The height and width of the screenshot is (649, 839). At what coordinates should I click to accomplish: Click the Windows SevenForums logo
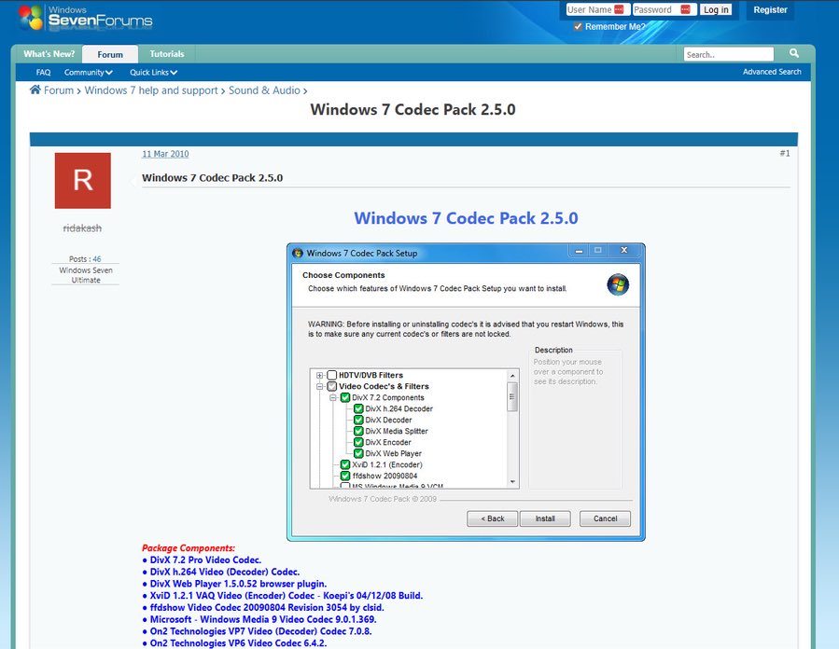click(x=86, y=18)
